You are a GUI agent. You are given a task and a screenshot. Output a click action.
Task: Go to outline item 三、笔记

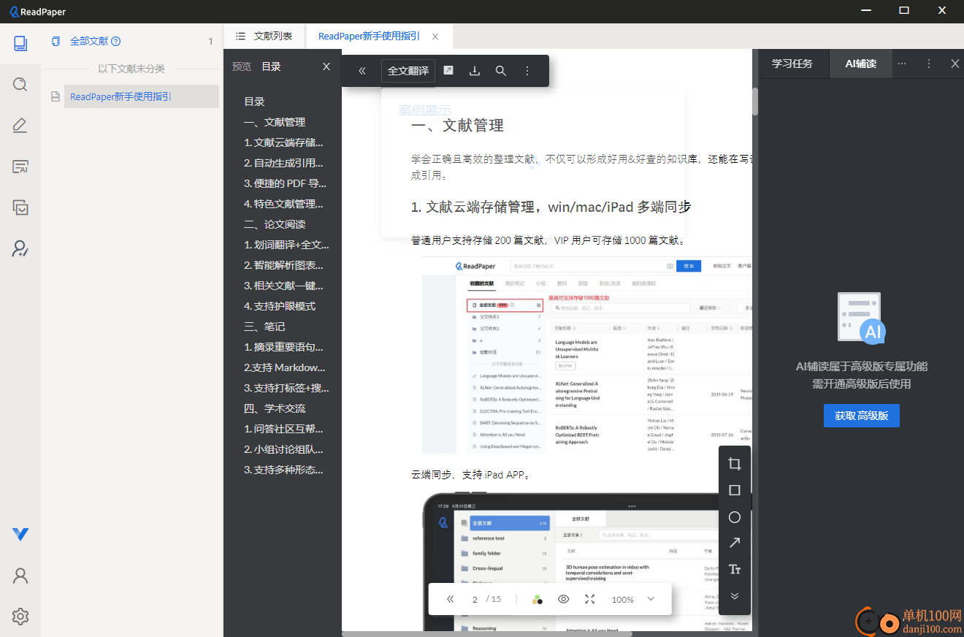pyautogui.click(x=264, y=327)
